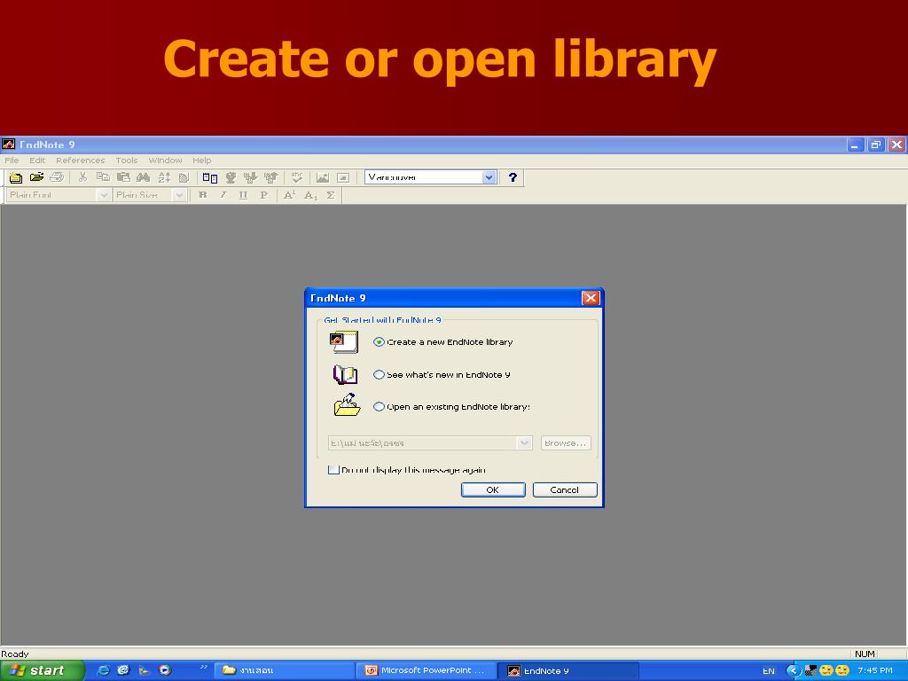908x681 pixels.
Task: Enable 'Do not display this message again'
Action: pyautogui.click(x=333, y=470)
